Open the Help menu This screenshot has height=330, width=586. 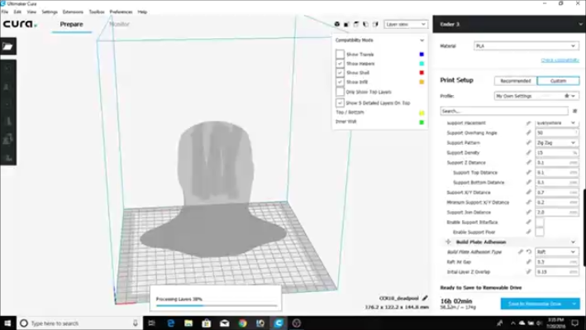coord(142,12)
